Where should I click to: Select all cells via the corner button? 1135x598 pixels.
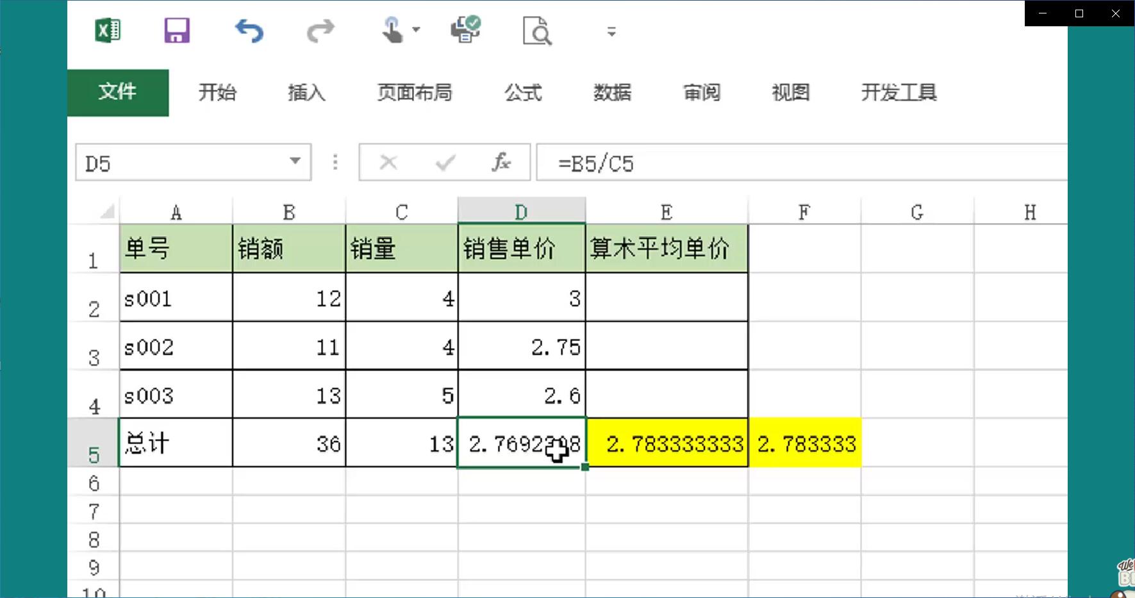point(107,211)
